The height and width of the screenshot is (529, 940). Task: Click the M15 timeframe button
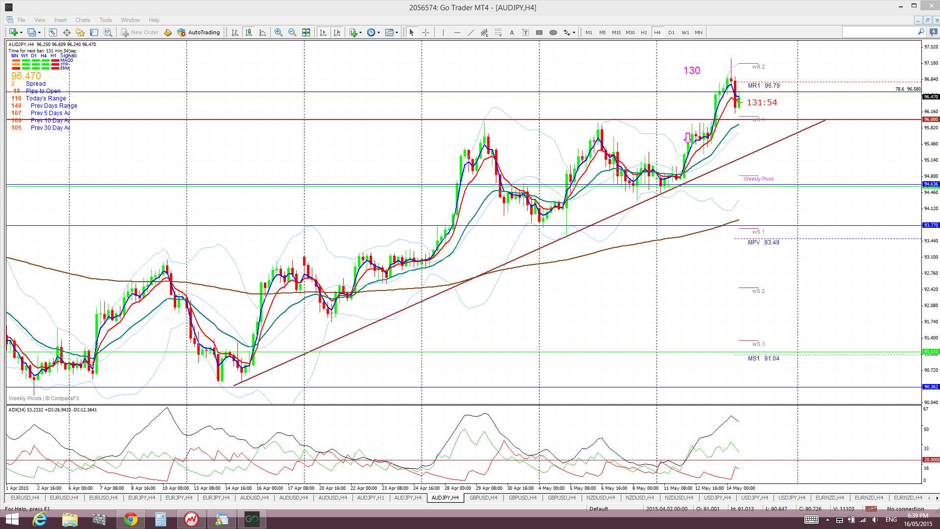coord(616,32)
